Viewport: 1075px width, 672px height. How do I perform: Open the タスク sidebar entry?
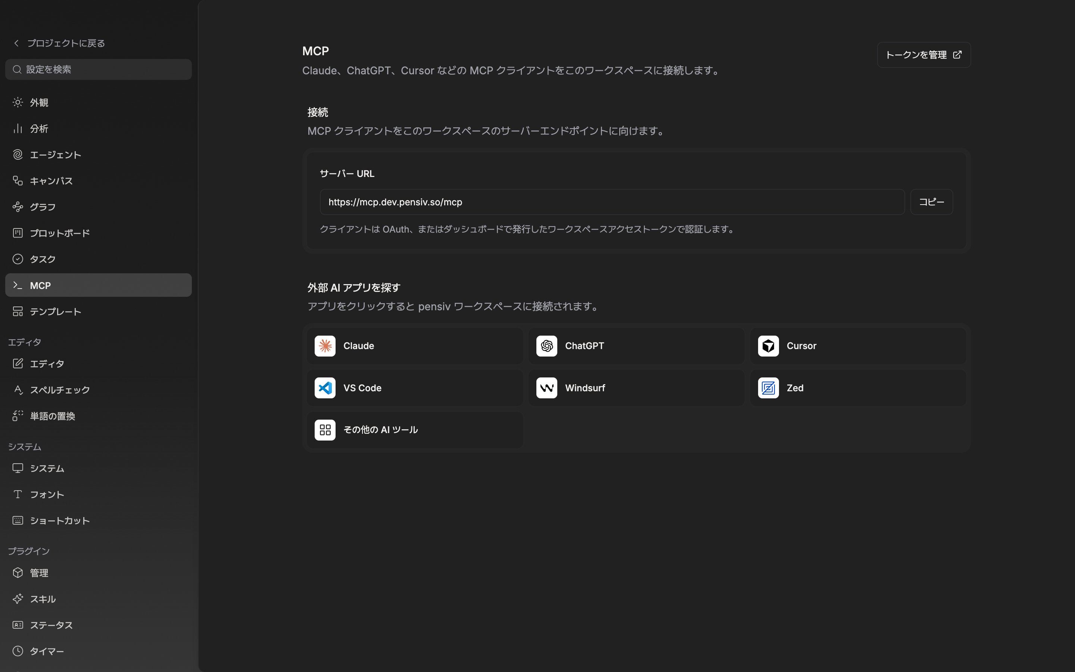[x=98, y=259]
